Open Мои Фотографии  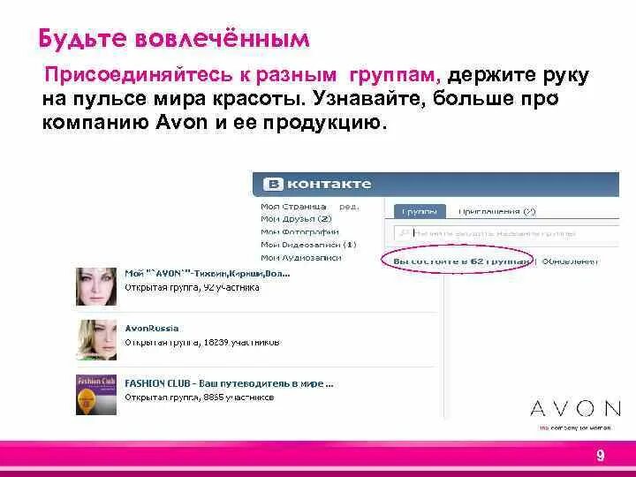[x=299, y=232]
